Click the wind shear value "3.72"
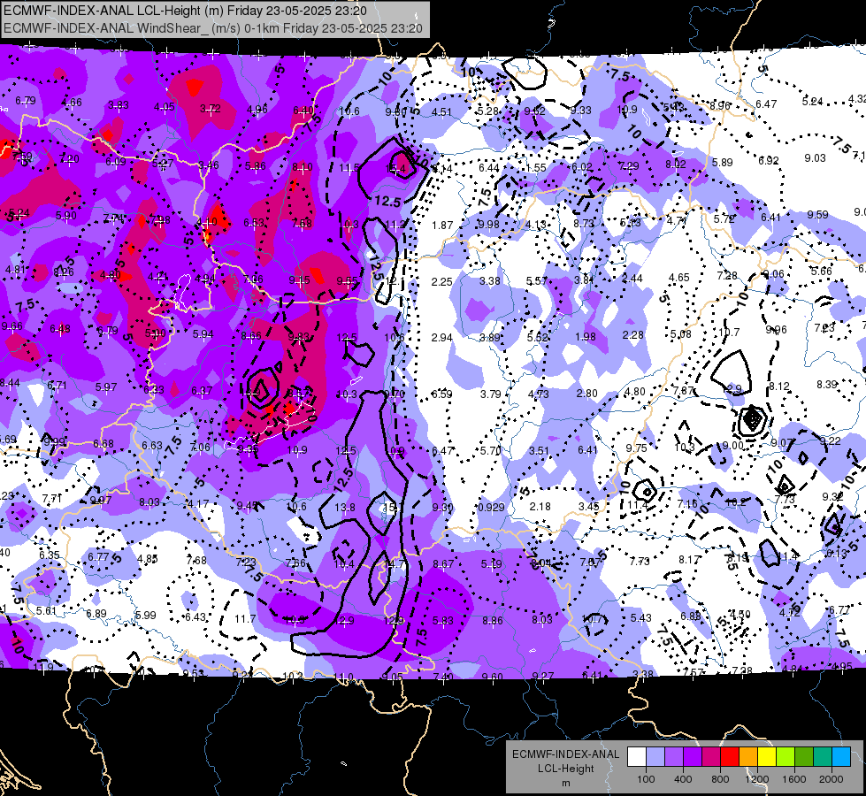866x796 pixels. pos(211,109)
